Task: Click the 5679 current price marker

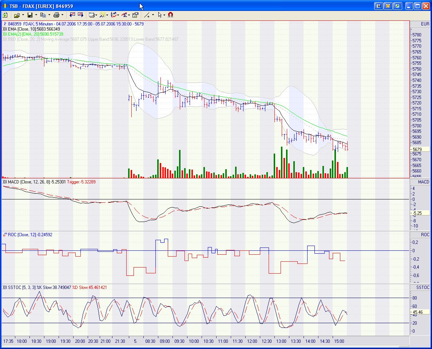Action: [417, 149]
